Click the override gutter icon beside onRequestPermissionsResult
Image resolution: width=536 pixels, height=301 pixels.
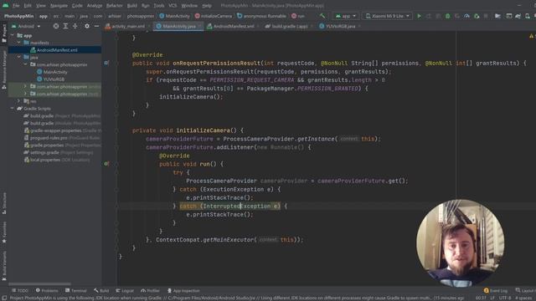pyautogui.click(x=106, y=64)
